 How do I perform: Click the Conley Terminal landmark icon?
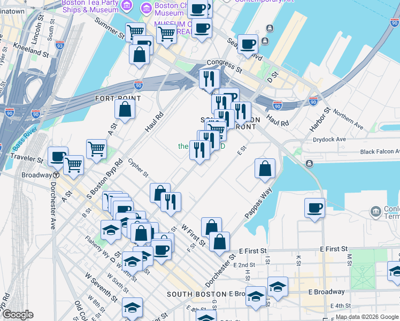(x=375, y=211)
